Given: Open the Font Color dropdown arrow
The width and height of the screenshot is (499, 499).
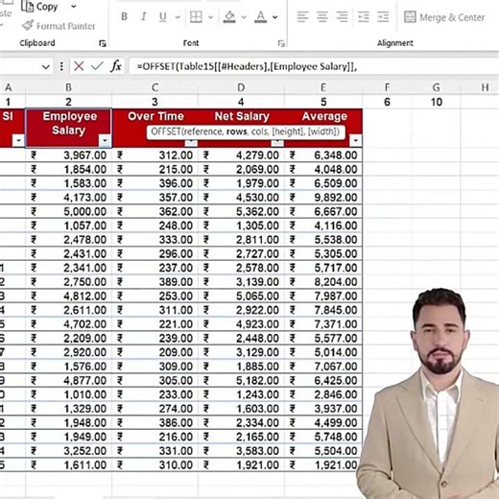Looking at the screenshot, I should pos(274,17).
